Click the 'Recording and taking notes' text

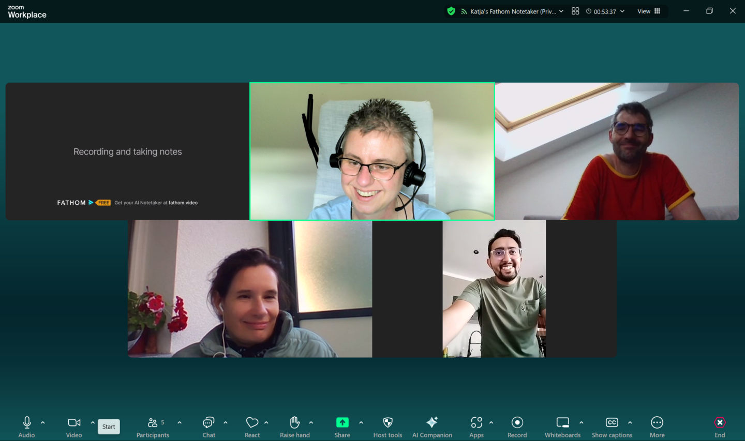click(x=128, y=151)
